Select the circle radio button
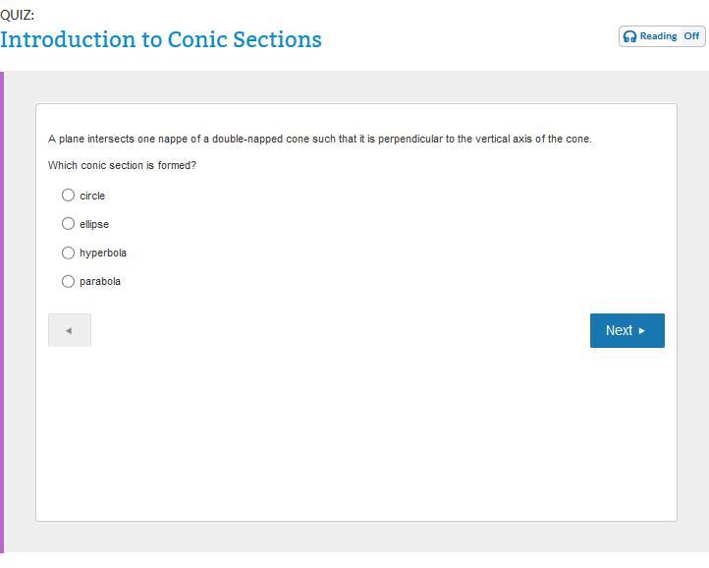This screenshot has height=568, width=709. [68, 196]
